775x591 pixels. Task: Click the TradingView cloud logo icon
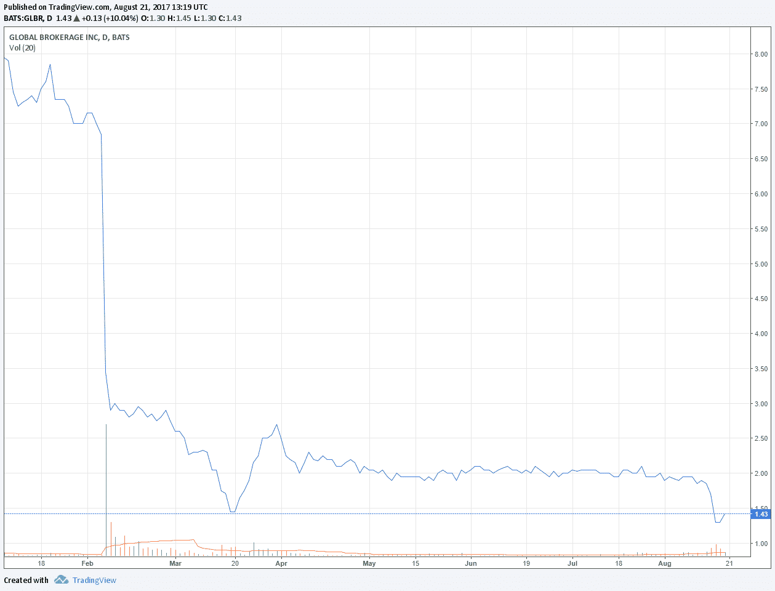click(60, 580)
